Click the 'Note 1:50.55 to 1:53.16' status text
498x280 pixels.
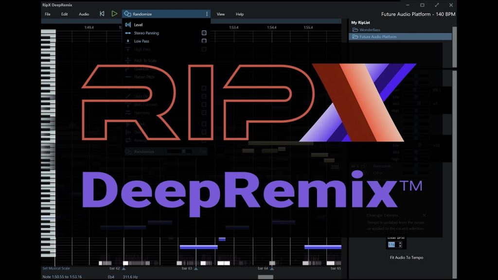62,277
